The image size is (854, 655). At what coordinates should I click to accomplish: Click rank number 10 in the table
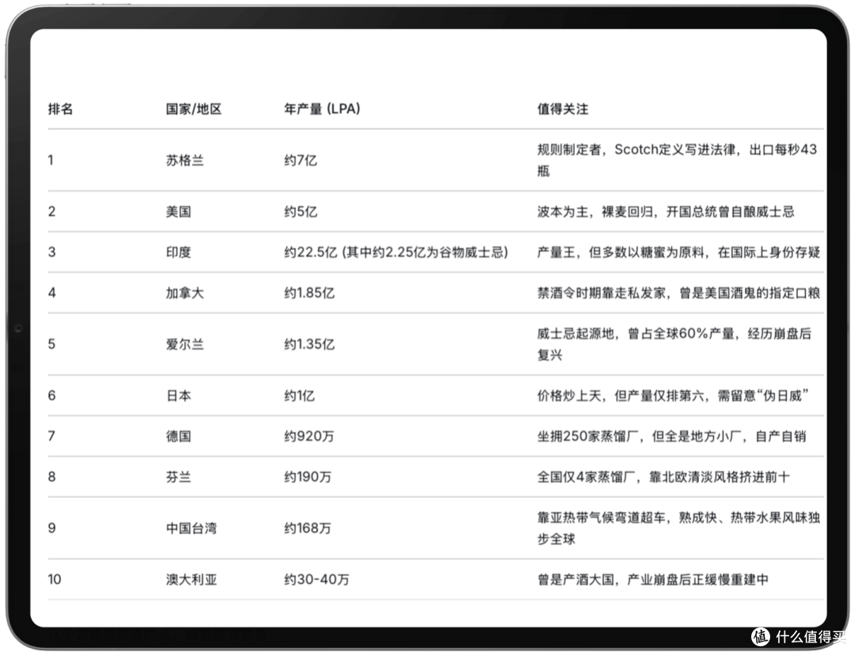[x=55, y=579]
